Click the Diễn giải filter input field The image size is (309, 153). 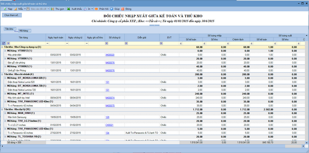pos(144,43)
